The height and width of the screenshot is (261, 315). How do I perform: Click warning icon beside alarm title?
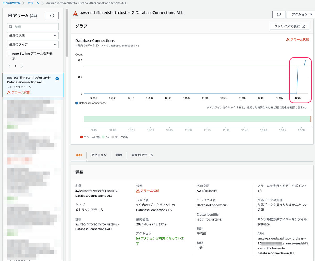(75, 13)
